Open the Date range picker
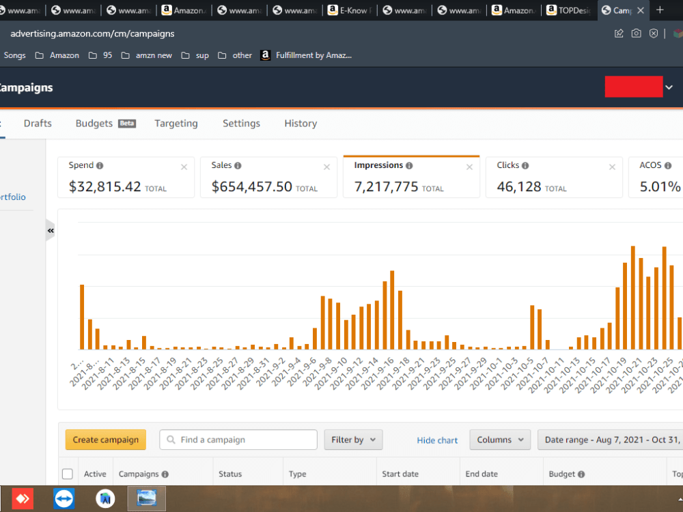Screen dimensions: 683x512 click(610, 440)
